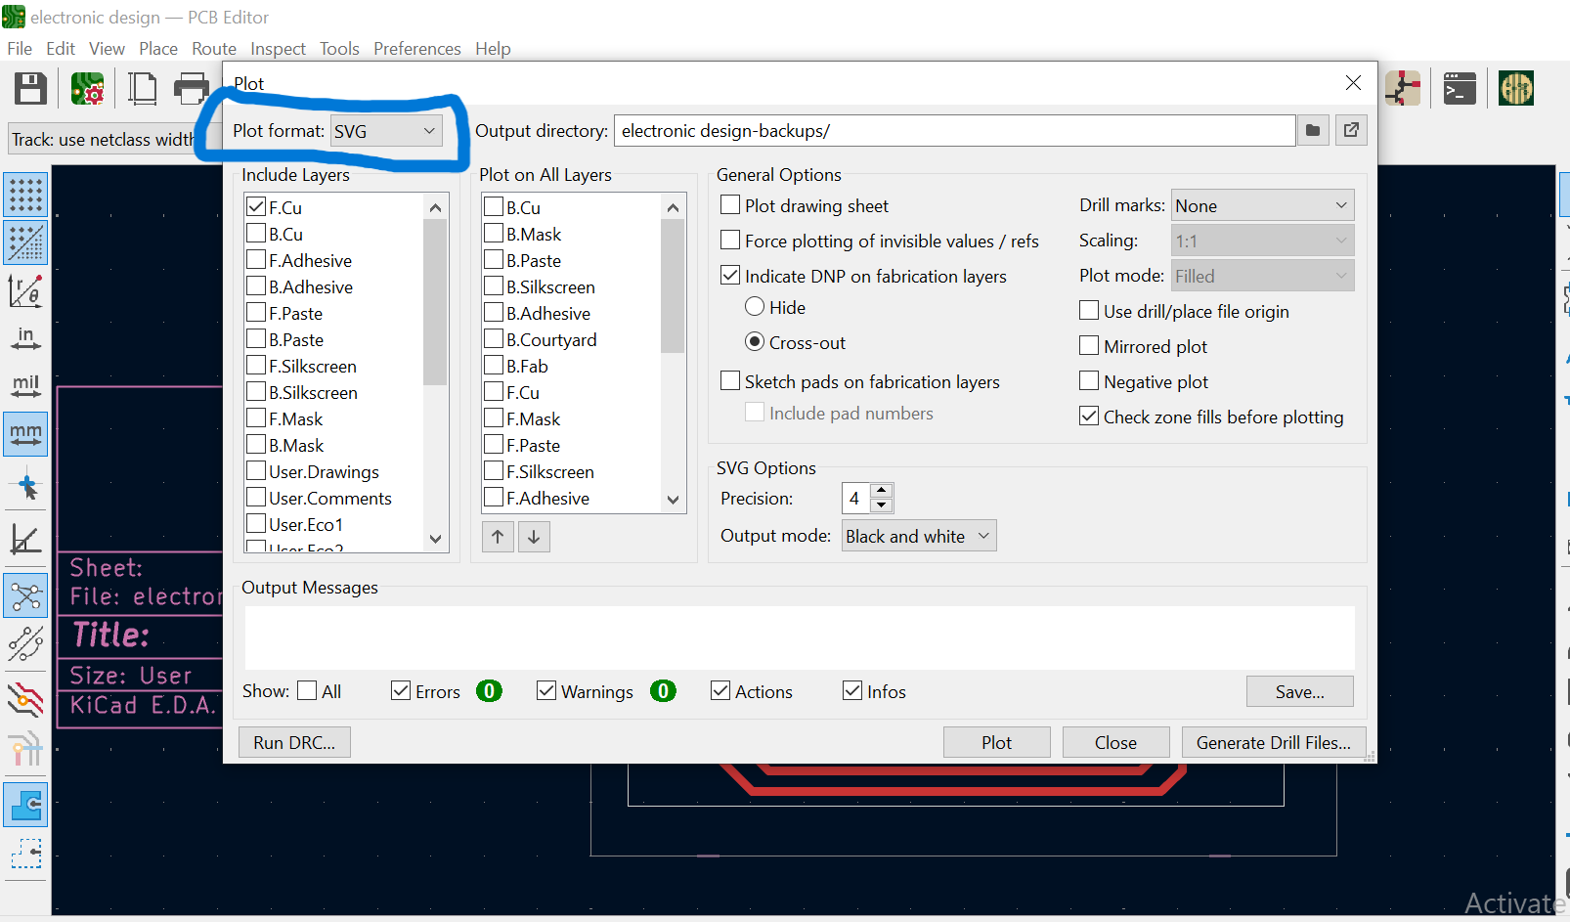Toggle Indicate DNP on fabrication layers
The width and height of the screenshot is (1570, 922).
click(730, 276)
